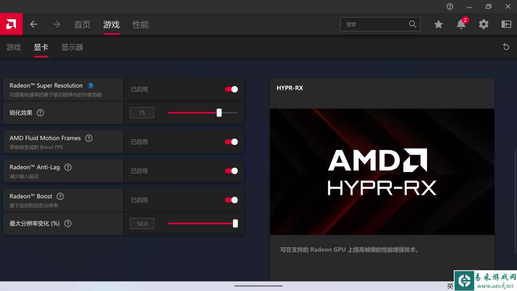This screenshot has width=517, height=291.
Task: Click the 带有帧生成的 Boost FPS description
Action: point(36,147)
